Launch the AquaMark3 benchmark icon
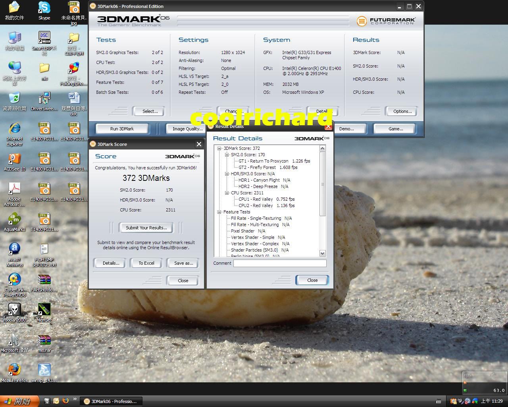 coord(14,223)
